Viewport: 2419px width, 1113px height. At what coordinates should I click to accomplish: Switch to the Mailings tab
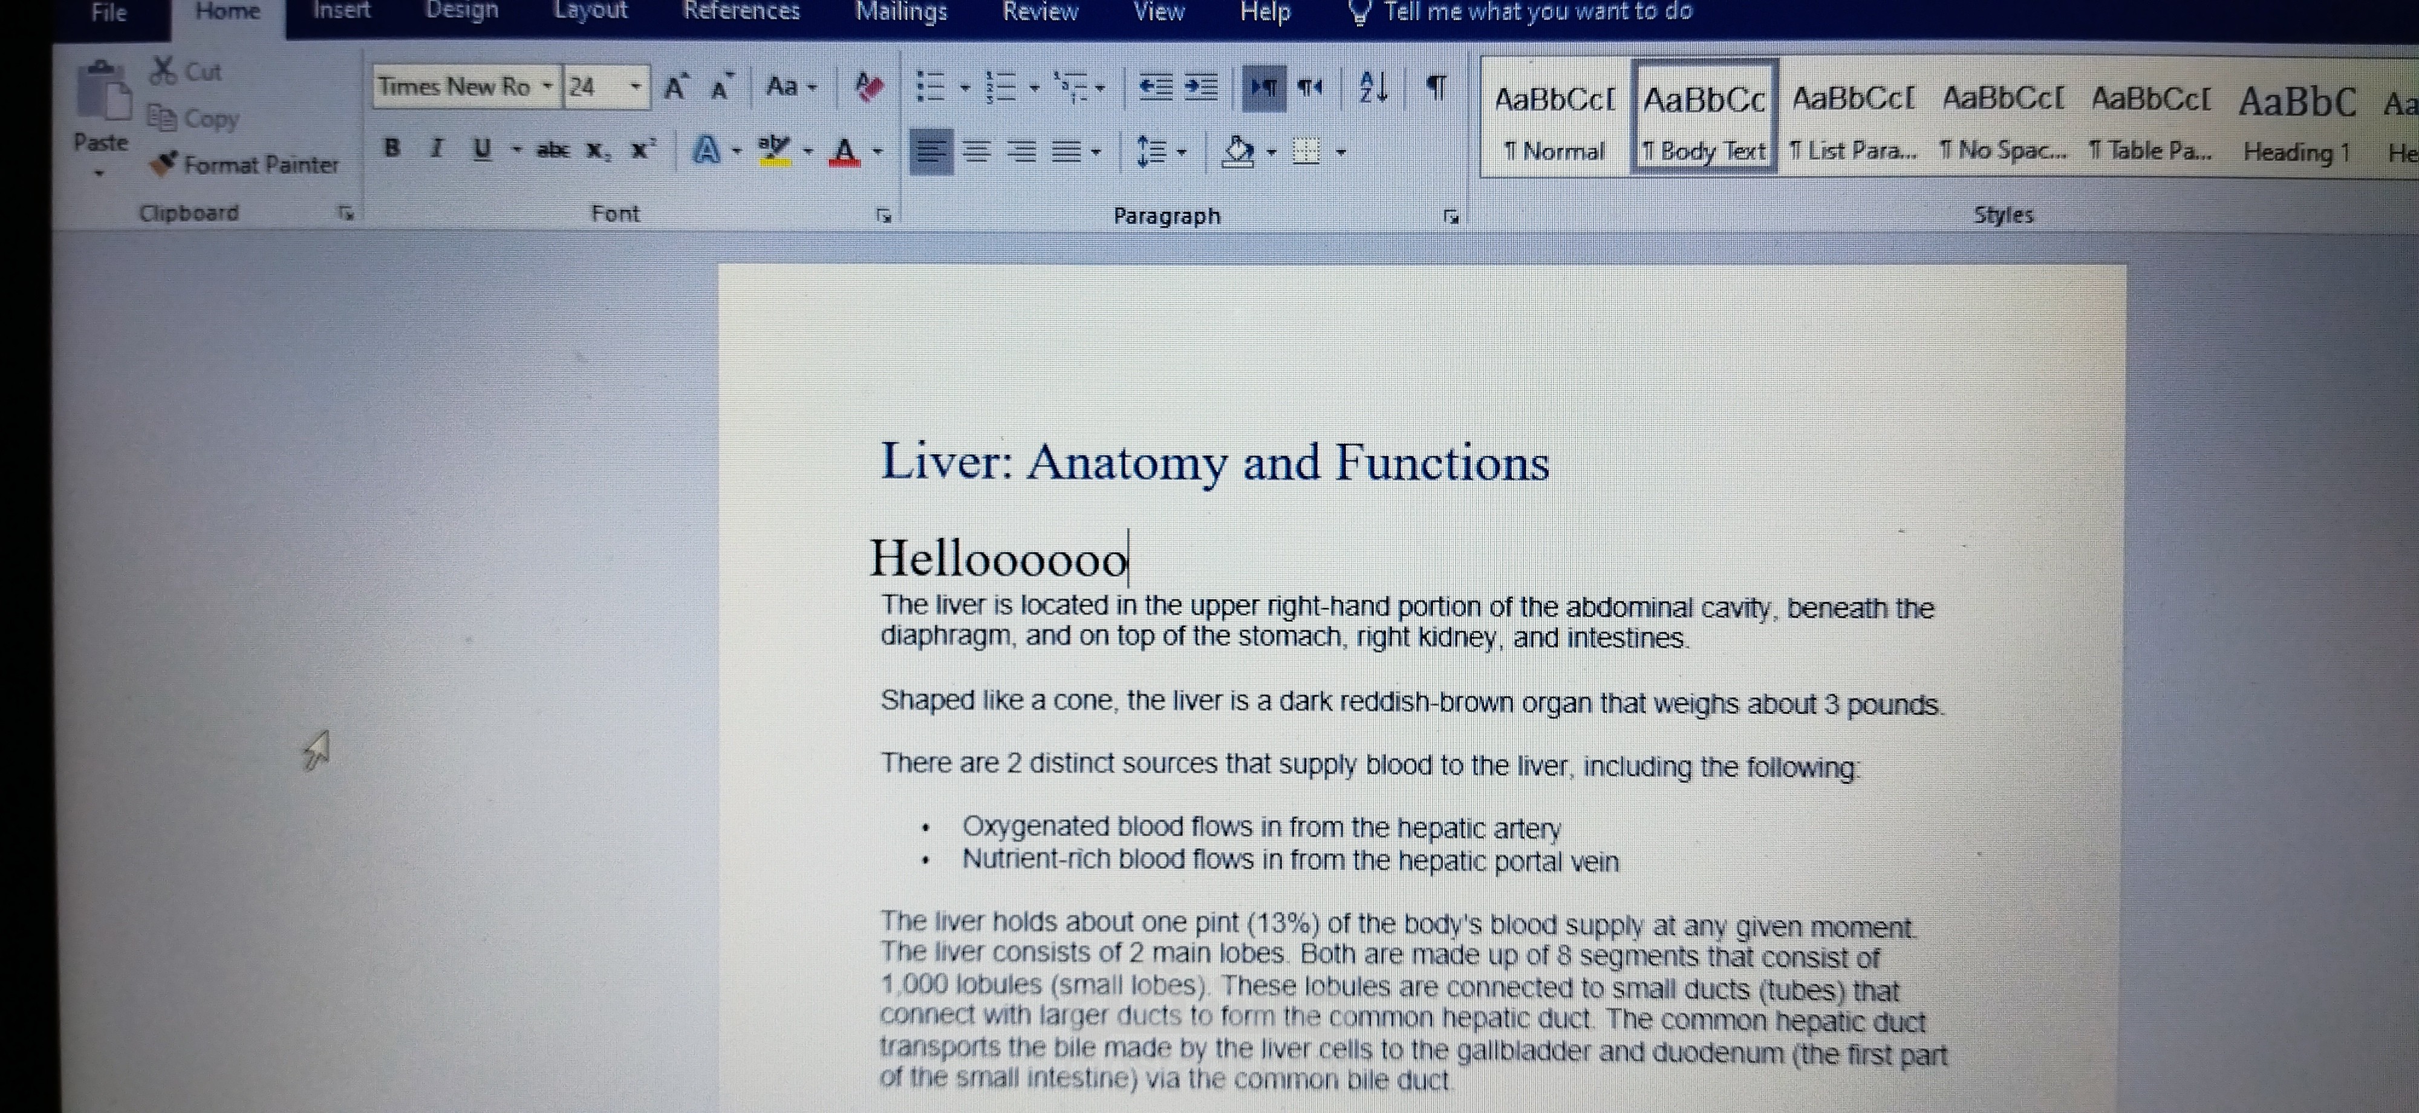900,12
